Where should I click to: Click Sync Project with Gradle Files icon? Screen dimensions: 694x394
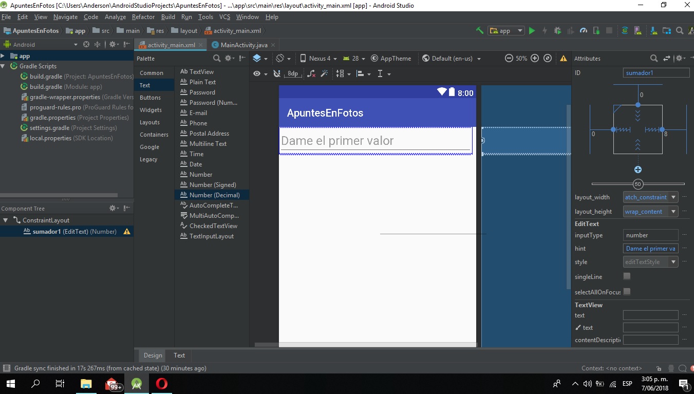(625, 31)
